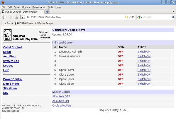176x119 pixels.
Task: Open the Outlet Control sidebar link
Action: click(12, 47)
